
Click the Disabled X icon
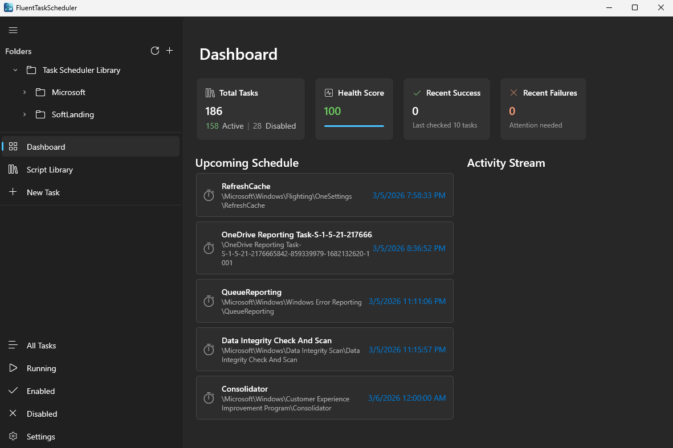13,414
